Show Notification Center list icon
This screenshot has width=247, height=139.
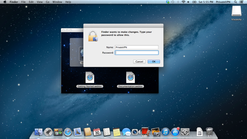click(241, 2)
